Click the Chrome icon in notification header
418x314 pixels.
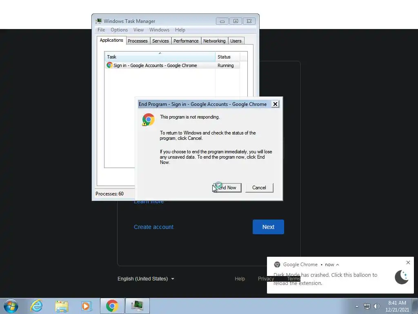(x=277, y=265)
